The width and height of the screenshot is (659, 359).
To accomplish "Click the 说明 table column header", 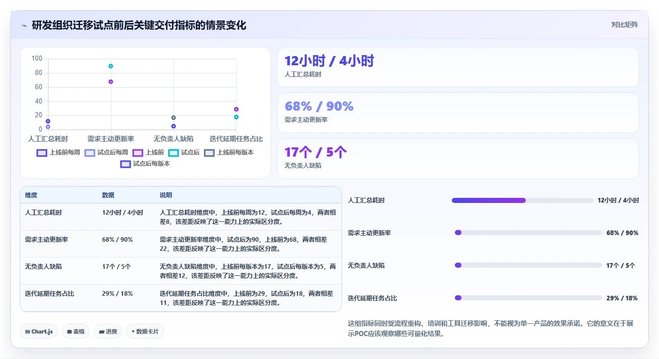I will pos(166,195).
